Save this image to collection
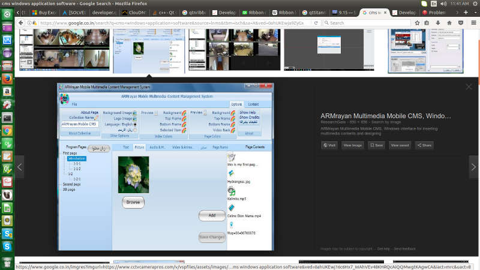The image size is (480, 270). (x=376, y=145)
